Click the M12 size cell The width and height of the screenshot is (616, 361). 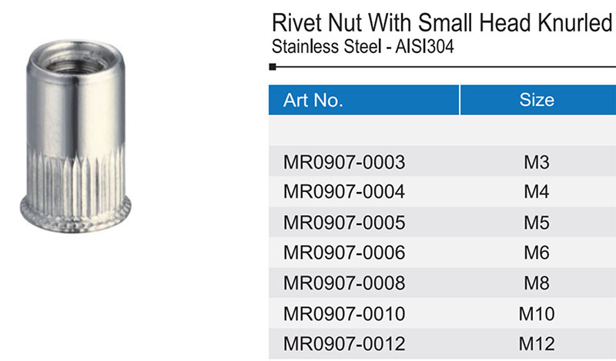(536, 343)
